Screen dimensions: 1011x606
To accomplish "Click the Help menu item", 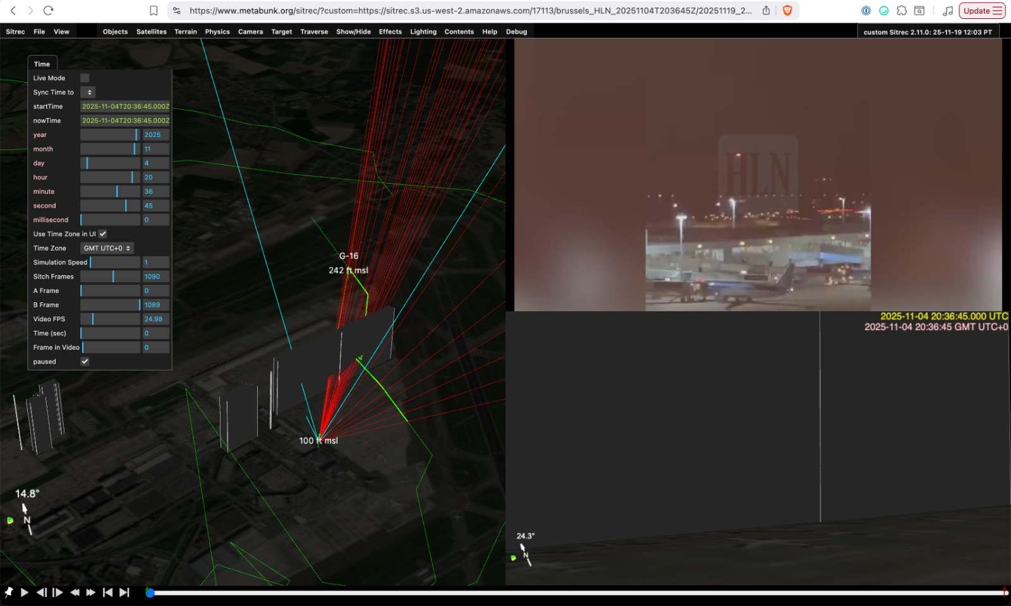I will (x=490, y=32).
